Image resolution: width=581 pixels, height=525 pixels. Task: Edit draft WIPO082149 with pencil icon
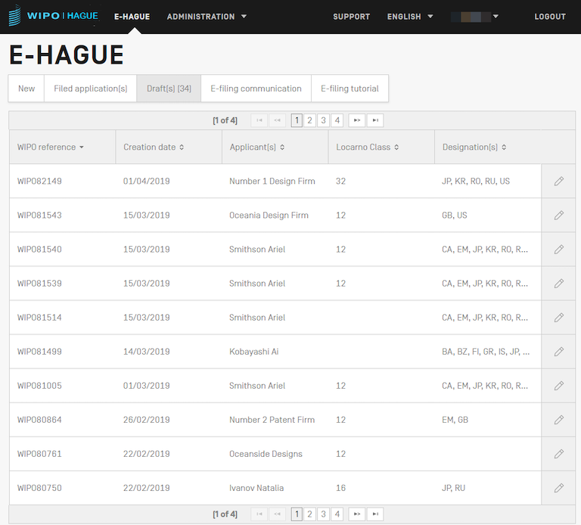[x=558, y=182]
